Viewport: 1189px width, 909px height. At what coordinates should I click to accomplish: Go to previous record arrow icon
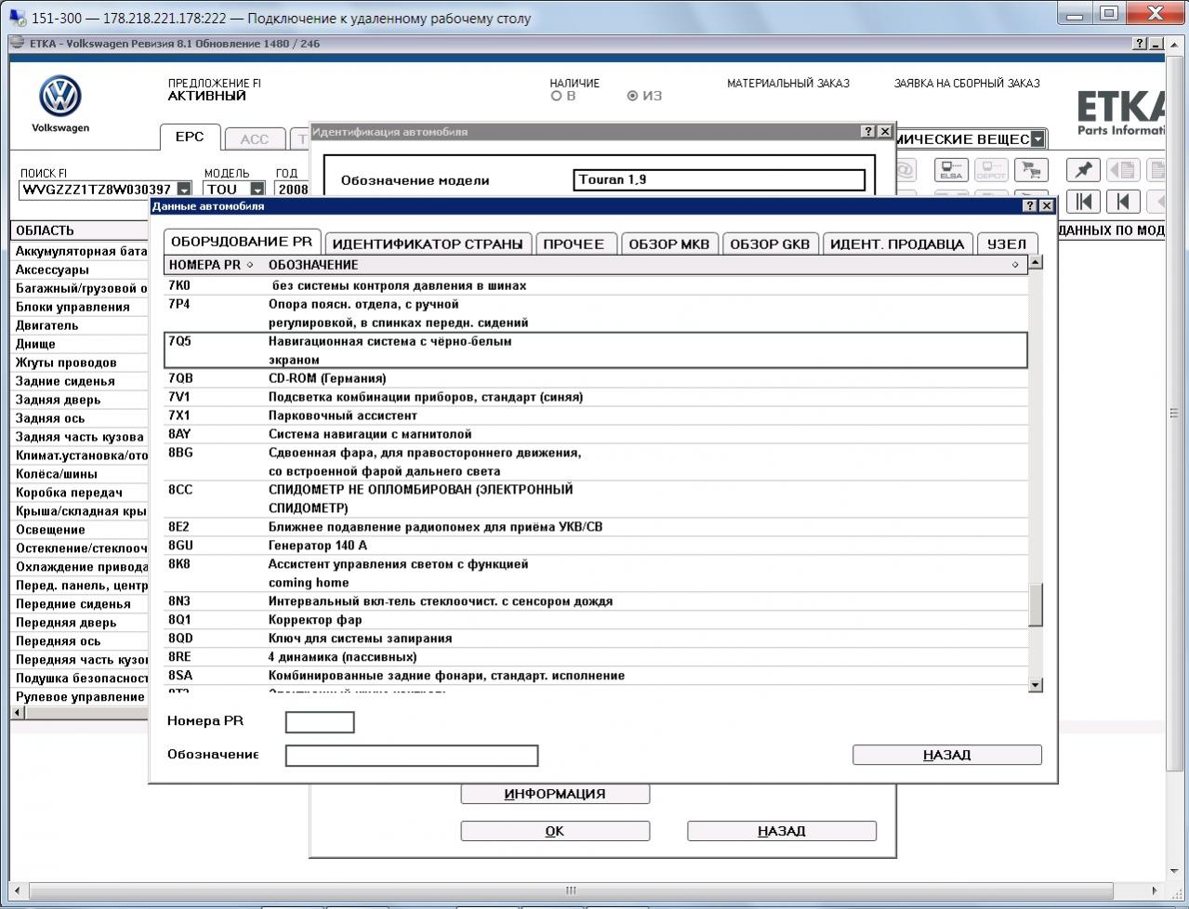[1123, 201]
